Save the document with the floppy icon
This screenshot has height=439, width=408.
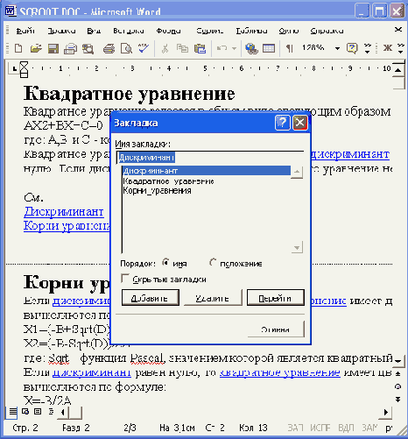53,48
